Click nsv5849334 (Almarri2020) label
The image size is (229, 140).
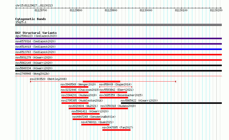[x=34, y=68]
